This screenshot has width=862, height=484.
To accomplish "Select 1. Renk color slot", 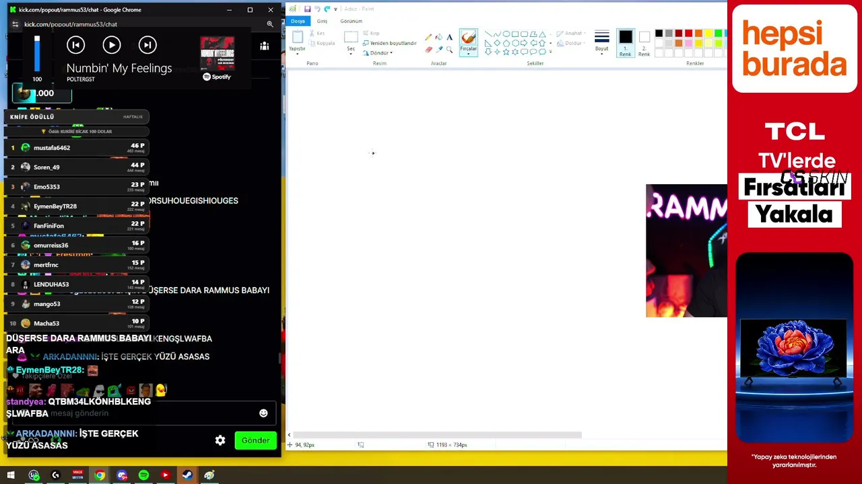I will [626, 43].
